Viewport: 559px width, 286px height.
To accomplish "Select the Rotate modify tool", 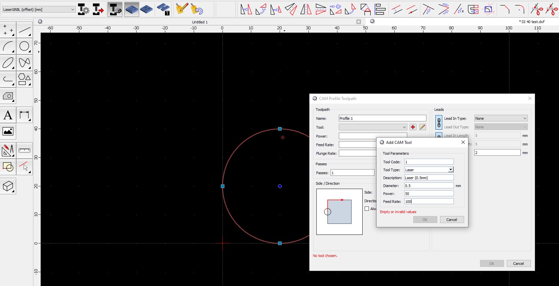I will 261,9.
